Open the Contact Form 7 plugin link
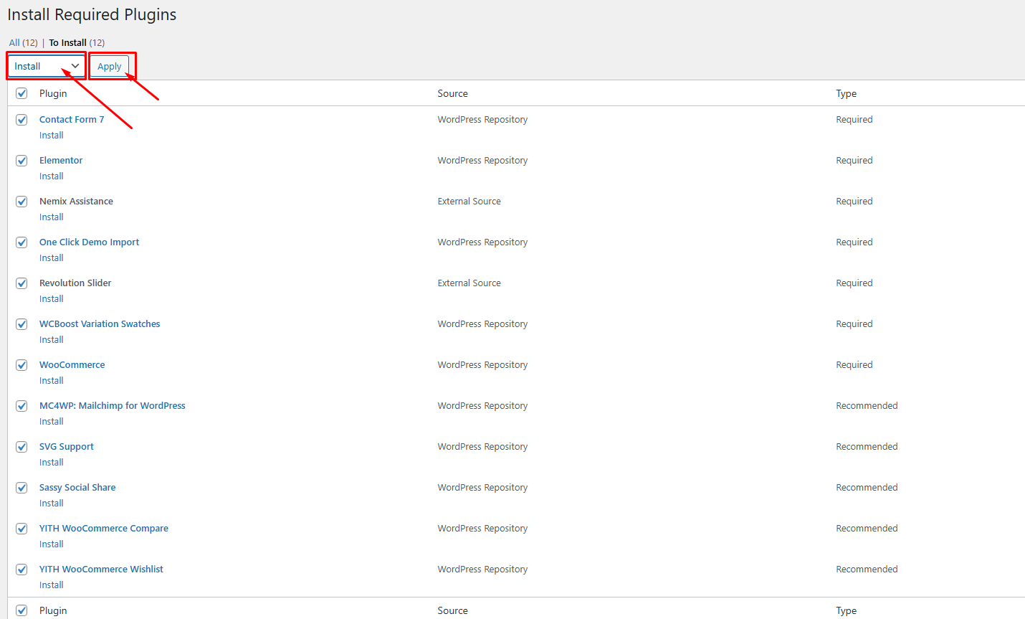 click(x=72, y=120)
